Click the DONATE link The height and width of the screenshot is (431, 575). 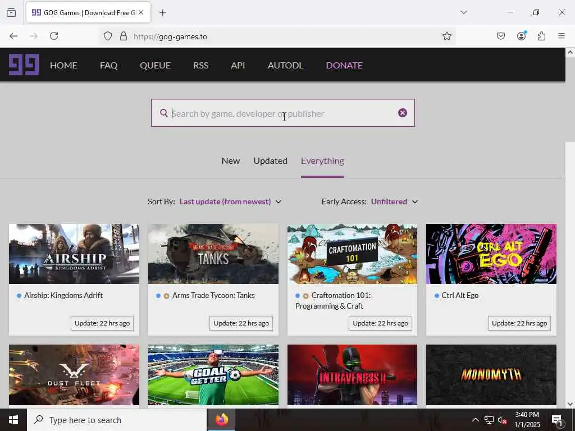pyautogui.click(x=344, y=65)
